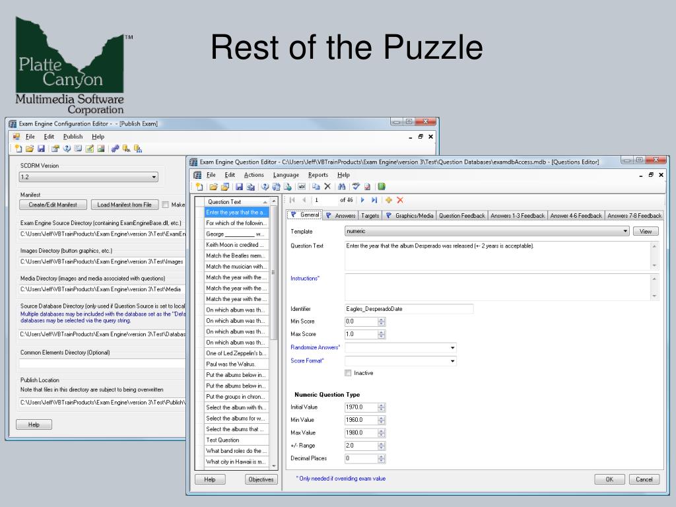Click the 'abl' text field icon in the Question Editor toolbar
676x507 pixels.
tap(302, 187)
